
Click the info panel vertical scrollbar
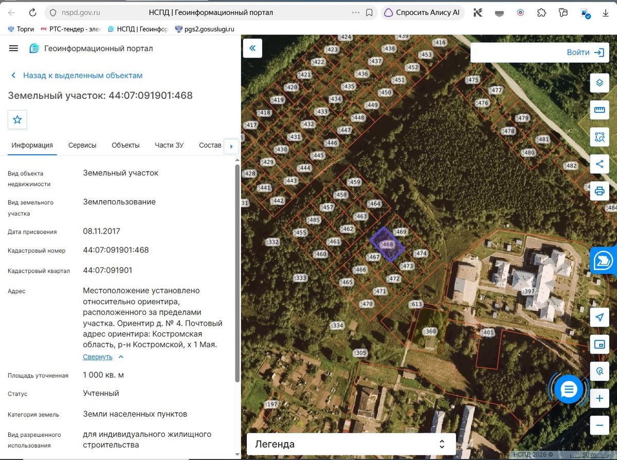pos(237,273)
